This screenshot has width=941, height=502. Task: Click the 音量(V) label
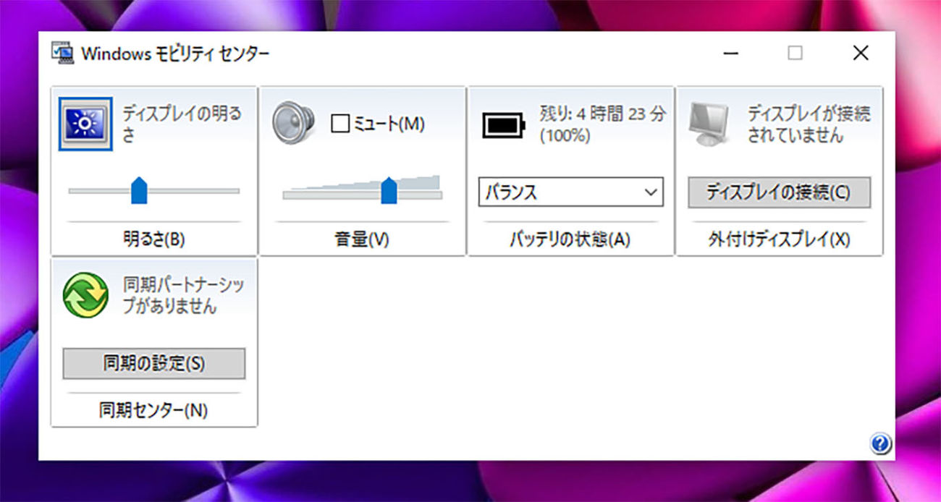362,239
